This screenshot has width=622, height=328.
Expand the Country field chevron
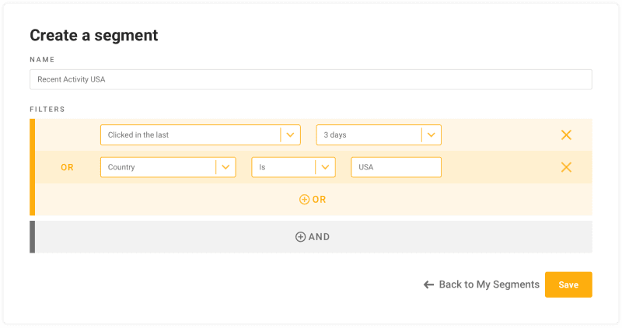pyautogui.click(x=225, y=167)
